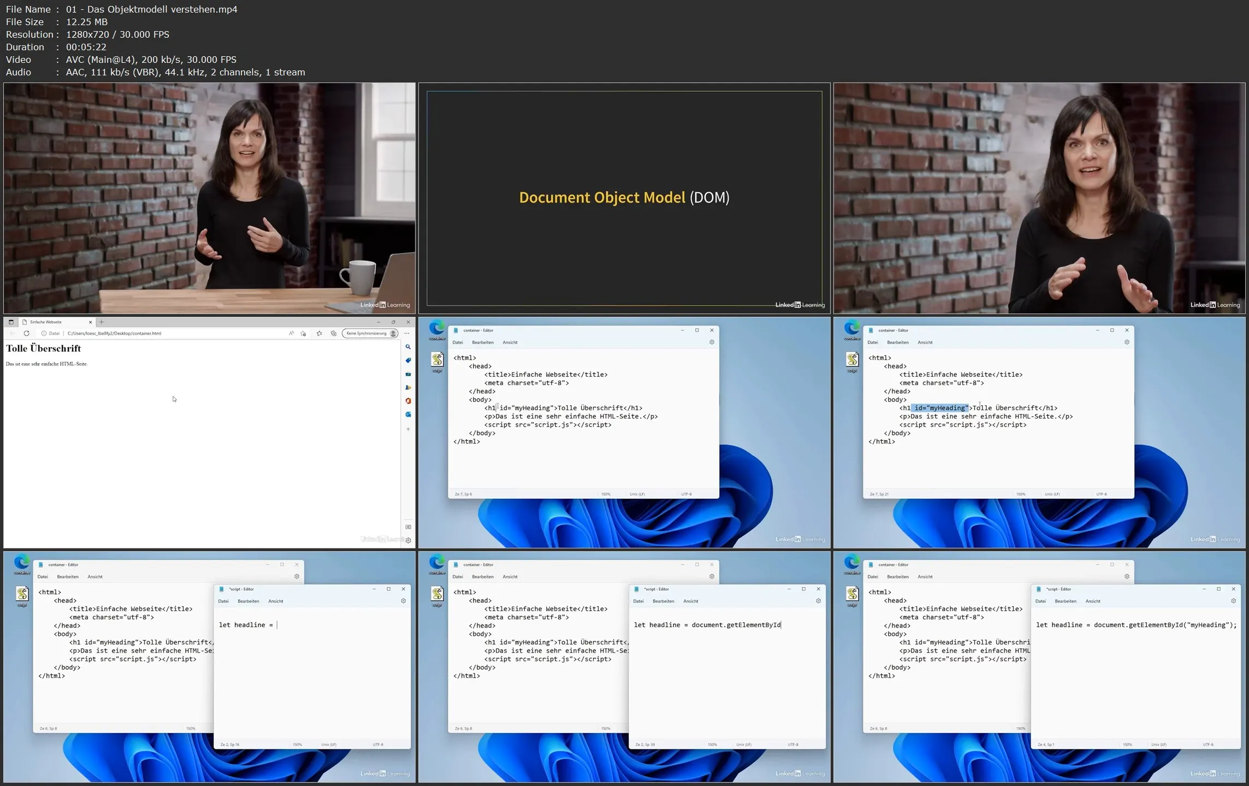The image size is (1249, 786).
Task: Click status text 'Ze 2, Sp 39' in script editor
Action: 645,745
